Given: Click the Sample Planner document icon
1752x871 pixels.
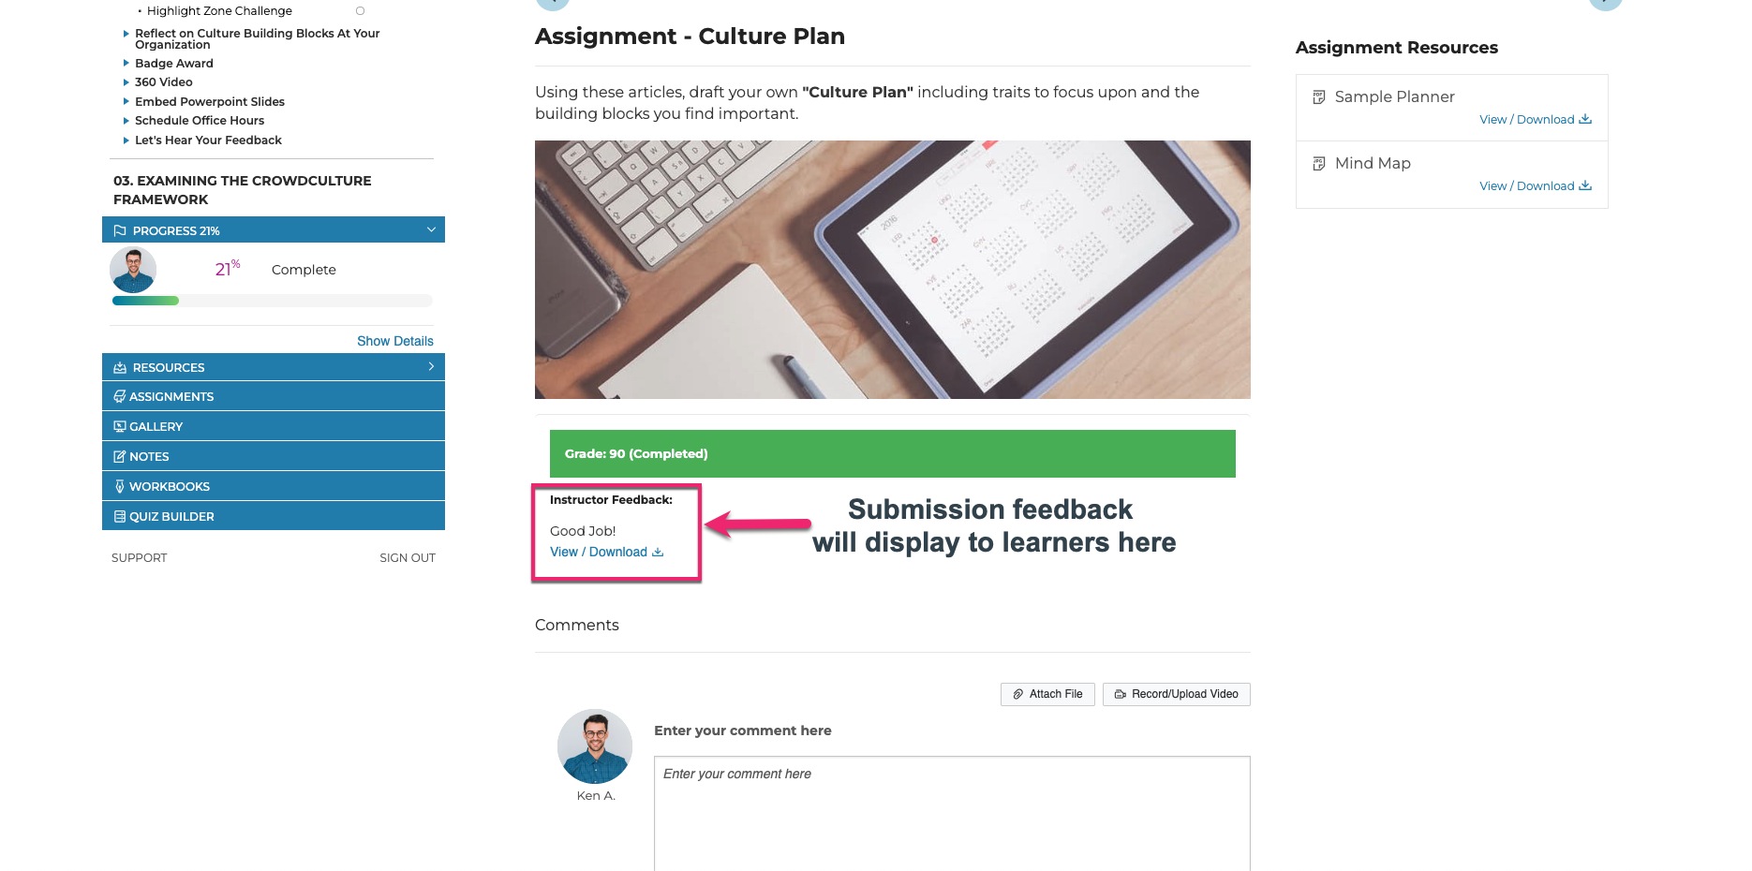Looking at the screenshot, I should coord(1319,97).
